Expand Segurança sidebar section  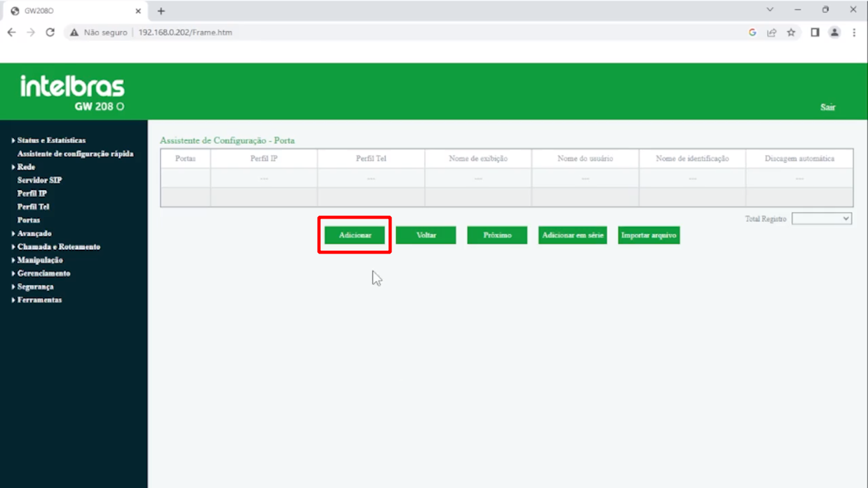pos(35,287)
